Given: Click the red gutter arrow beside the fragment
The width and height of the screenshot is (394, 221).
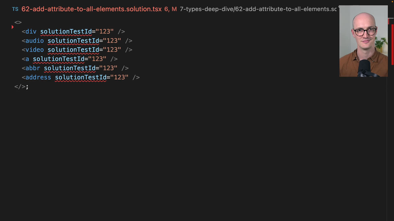Looking at the screenshot, I should 13,27.
